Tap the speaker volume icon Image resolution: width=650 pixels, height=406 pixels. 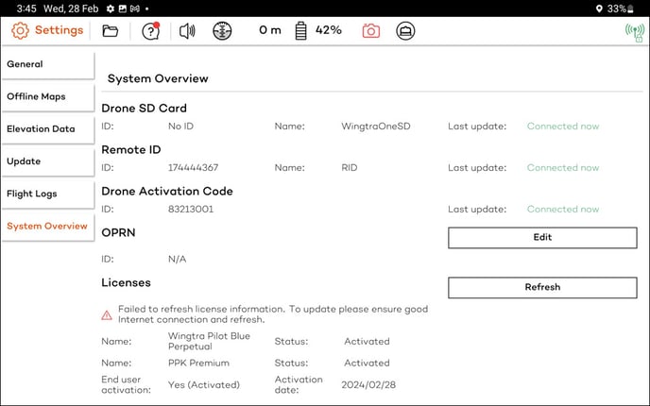point(187,30)
